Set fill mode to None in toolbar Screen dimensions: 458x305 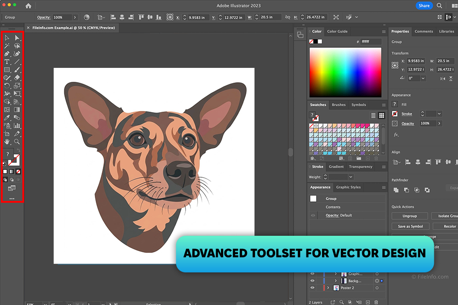pos(18,171)
